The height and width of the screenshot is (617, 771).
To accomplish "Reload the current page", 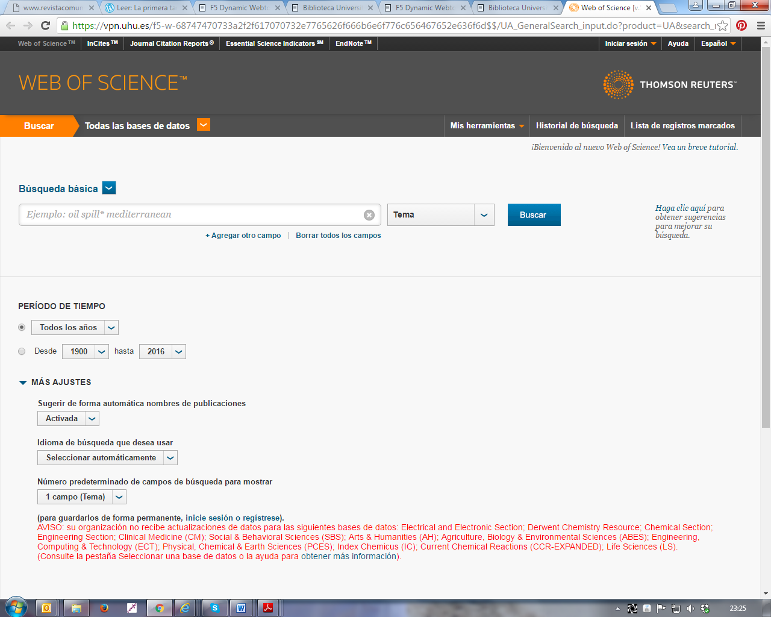I will pos(45,25).
